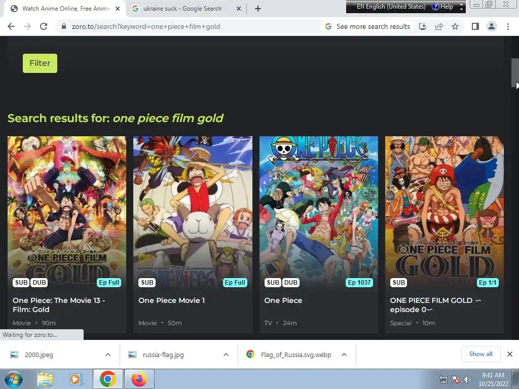Click One Piece Movie 1 title link
The height and width of the screenshot is (389, 519).
[171, 300]
